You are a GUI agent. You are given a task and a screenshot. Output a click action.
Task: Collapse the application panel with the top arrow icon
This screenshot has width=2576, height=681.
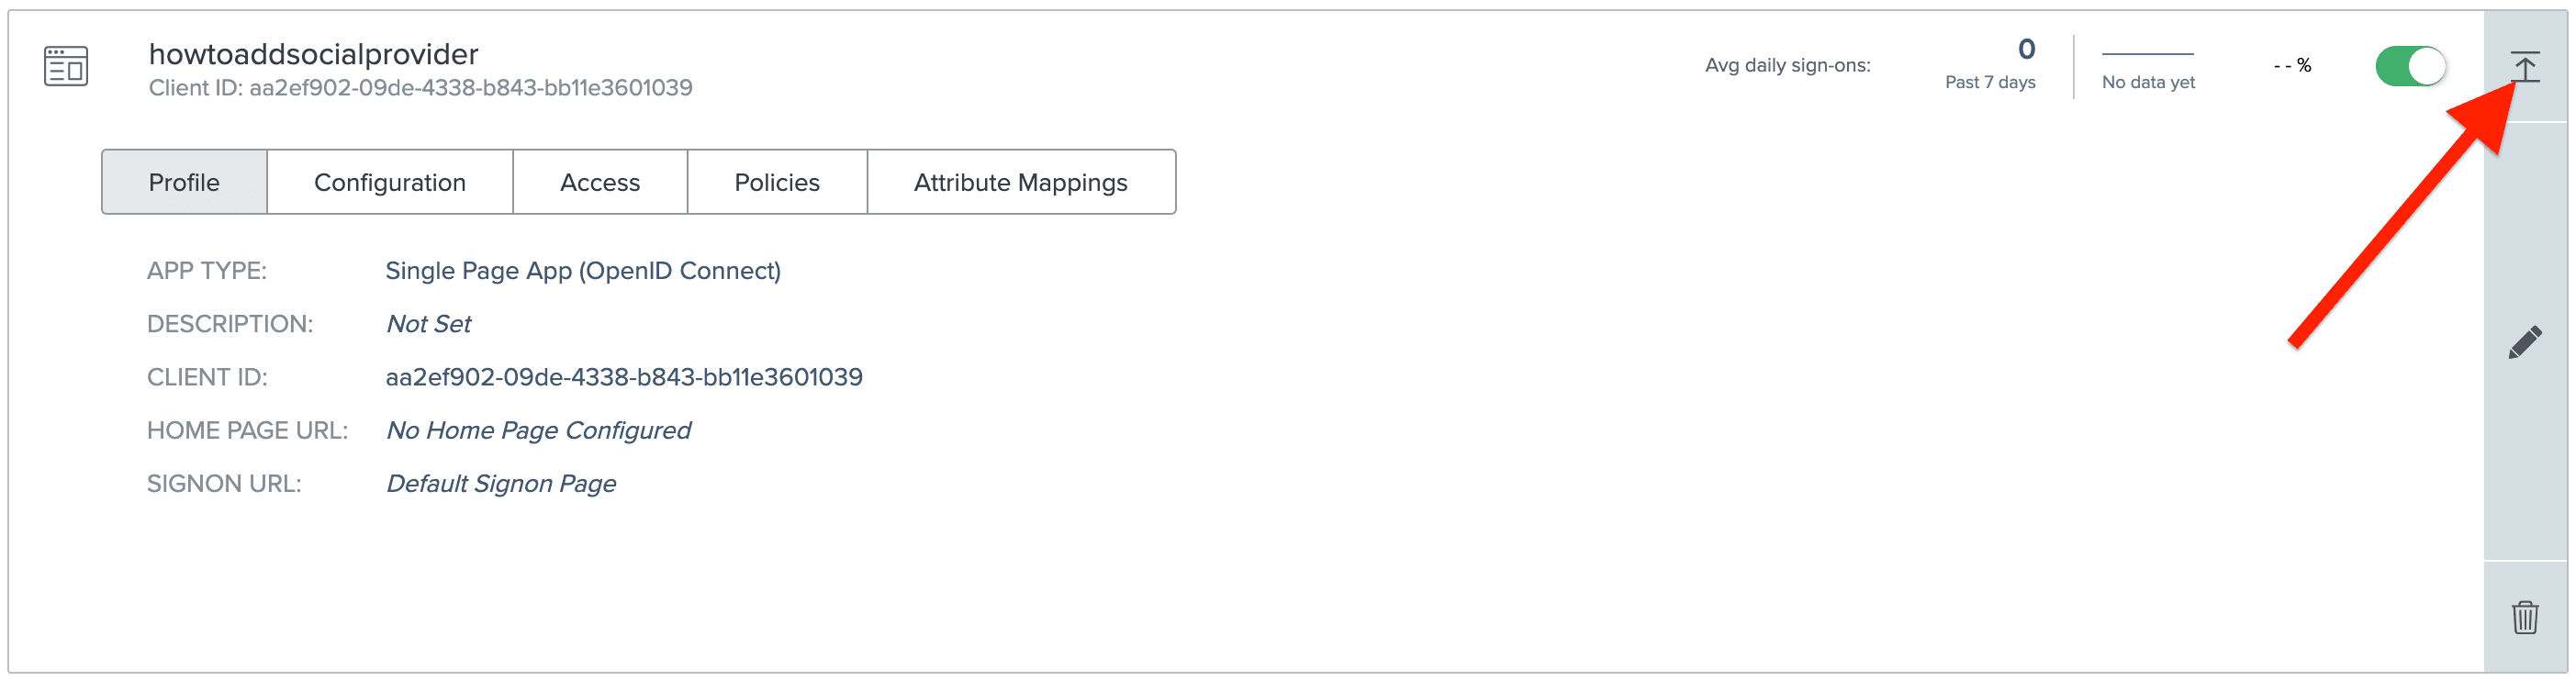click(x=2524, y=67)
